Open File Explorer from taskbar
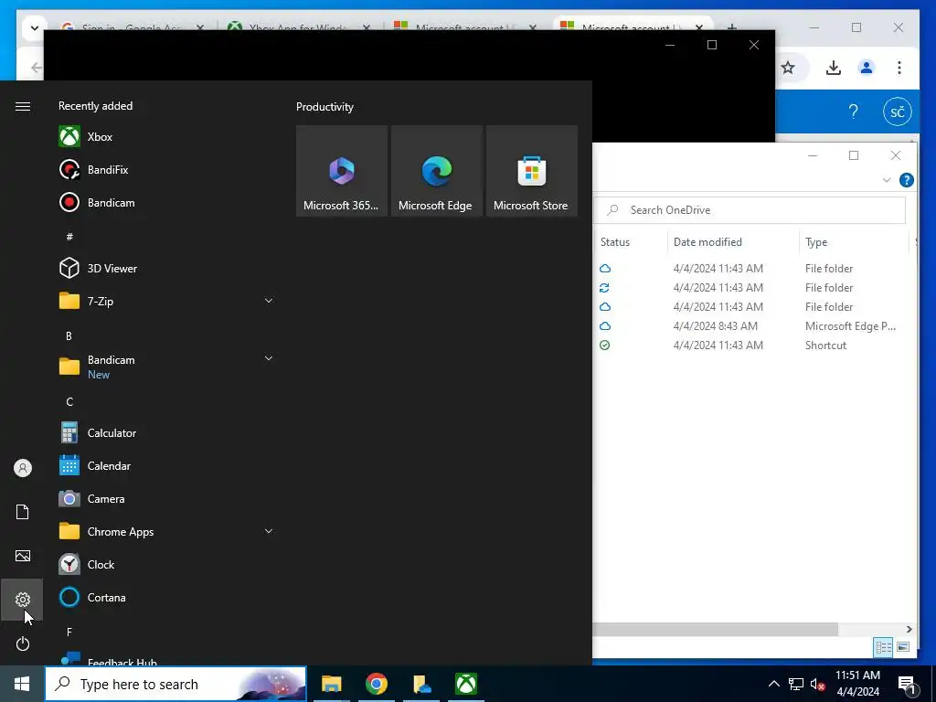The image size is (936, 702). tap(331, 684)
